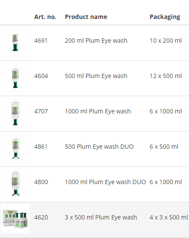
Task: View the 500 DUO eye wash bottle image
Action: click(x=15, y=148)
